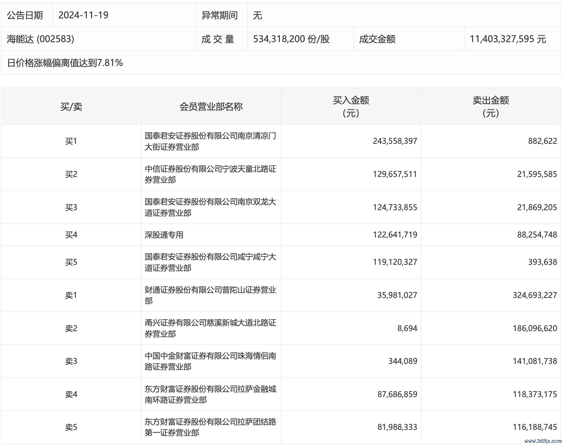
Task: Select the 买5 row label
Action: coord(71,262)
